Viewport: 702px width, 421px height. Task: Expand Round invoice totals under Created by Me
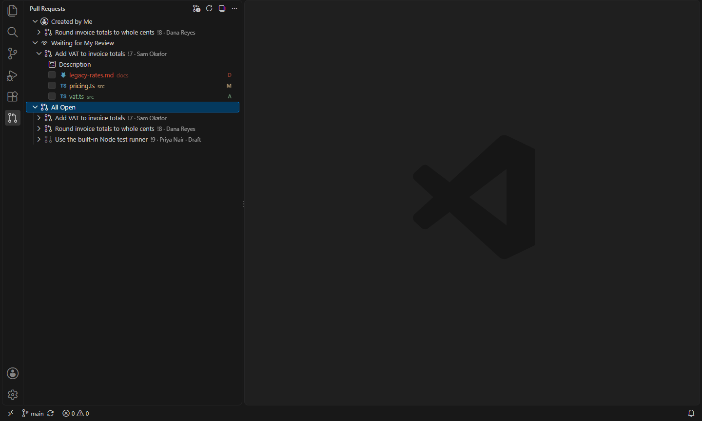39,32
